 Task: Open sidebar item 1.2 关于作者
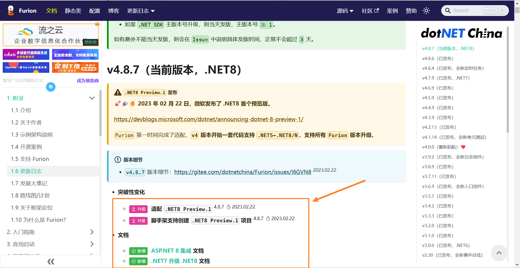[26, 123]
